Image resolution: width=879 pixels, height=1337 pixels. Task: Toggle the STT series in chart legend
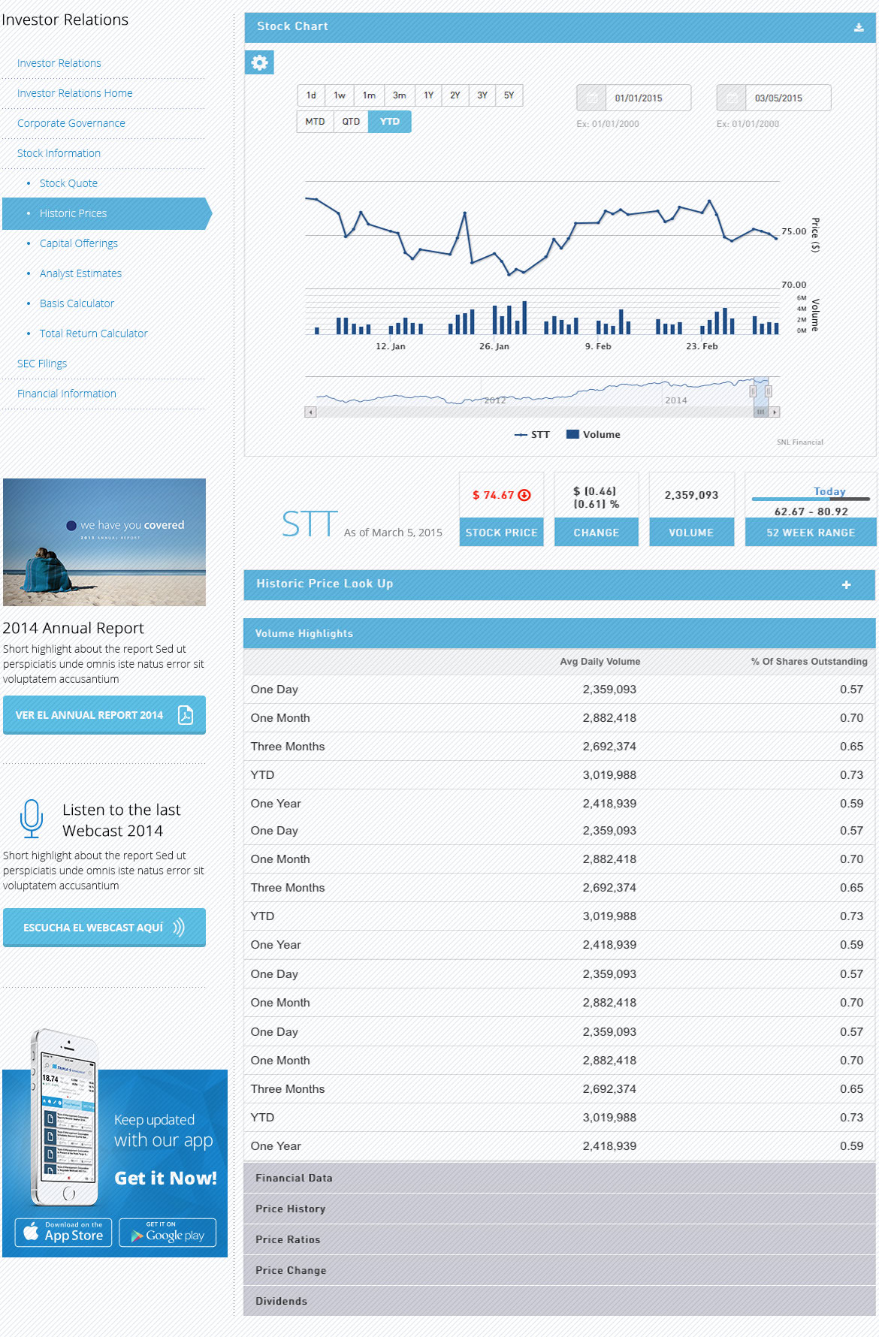pos(532,435)
